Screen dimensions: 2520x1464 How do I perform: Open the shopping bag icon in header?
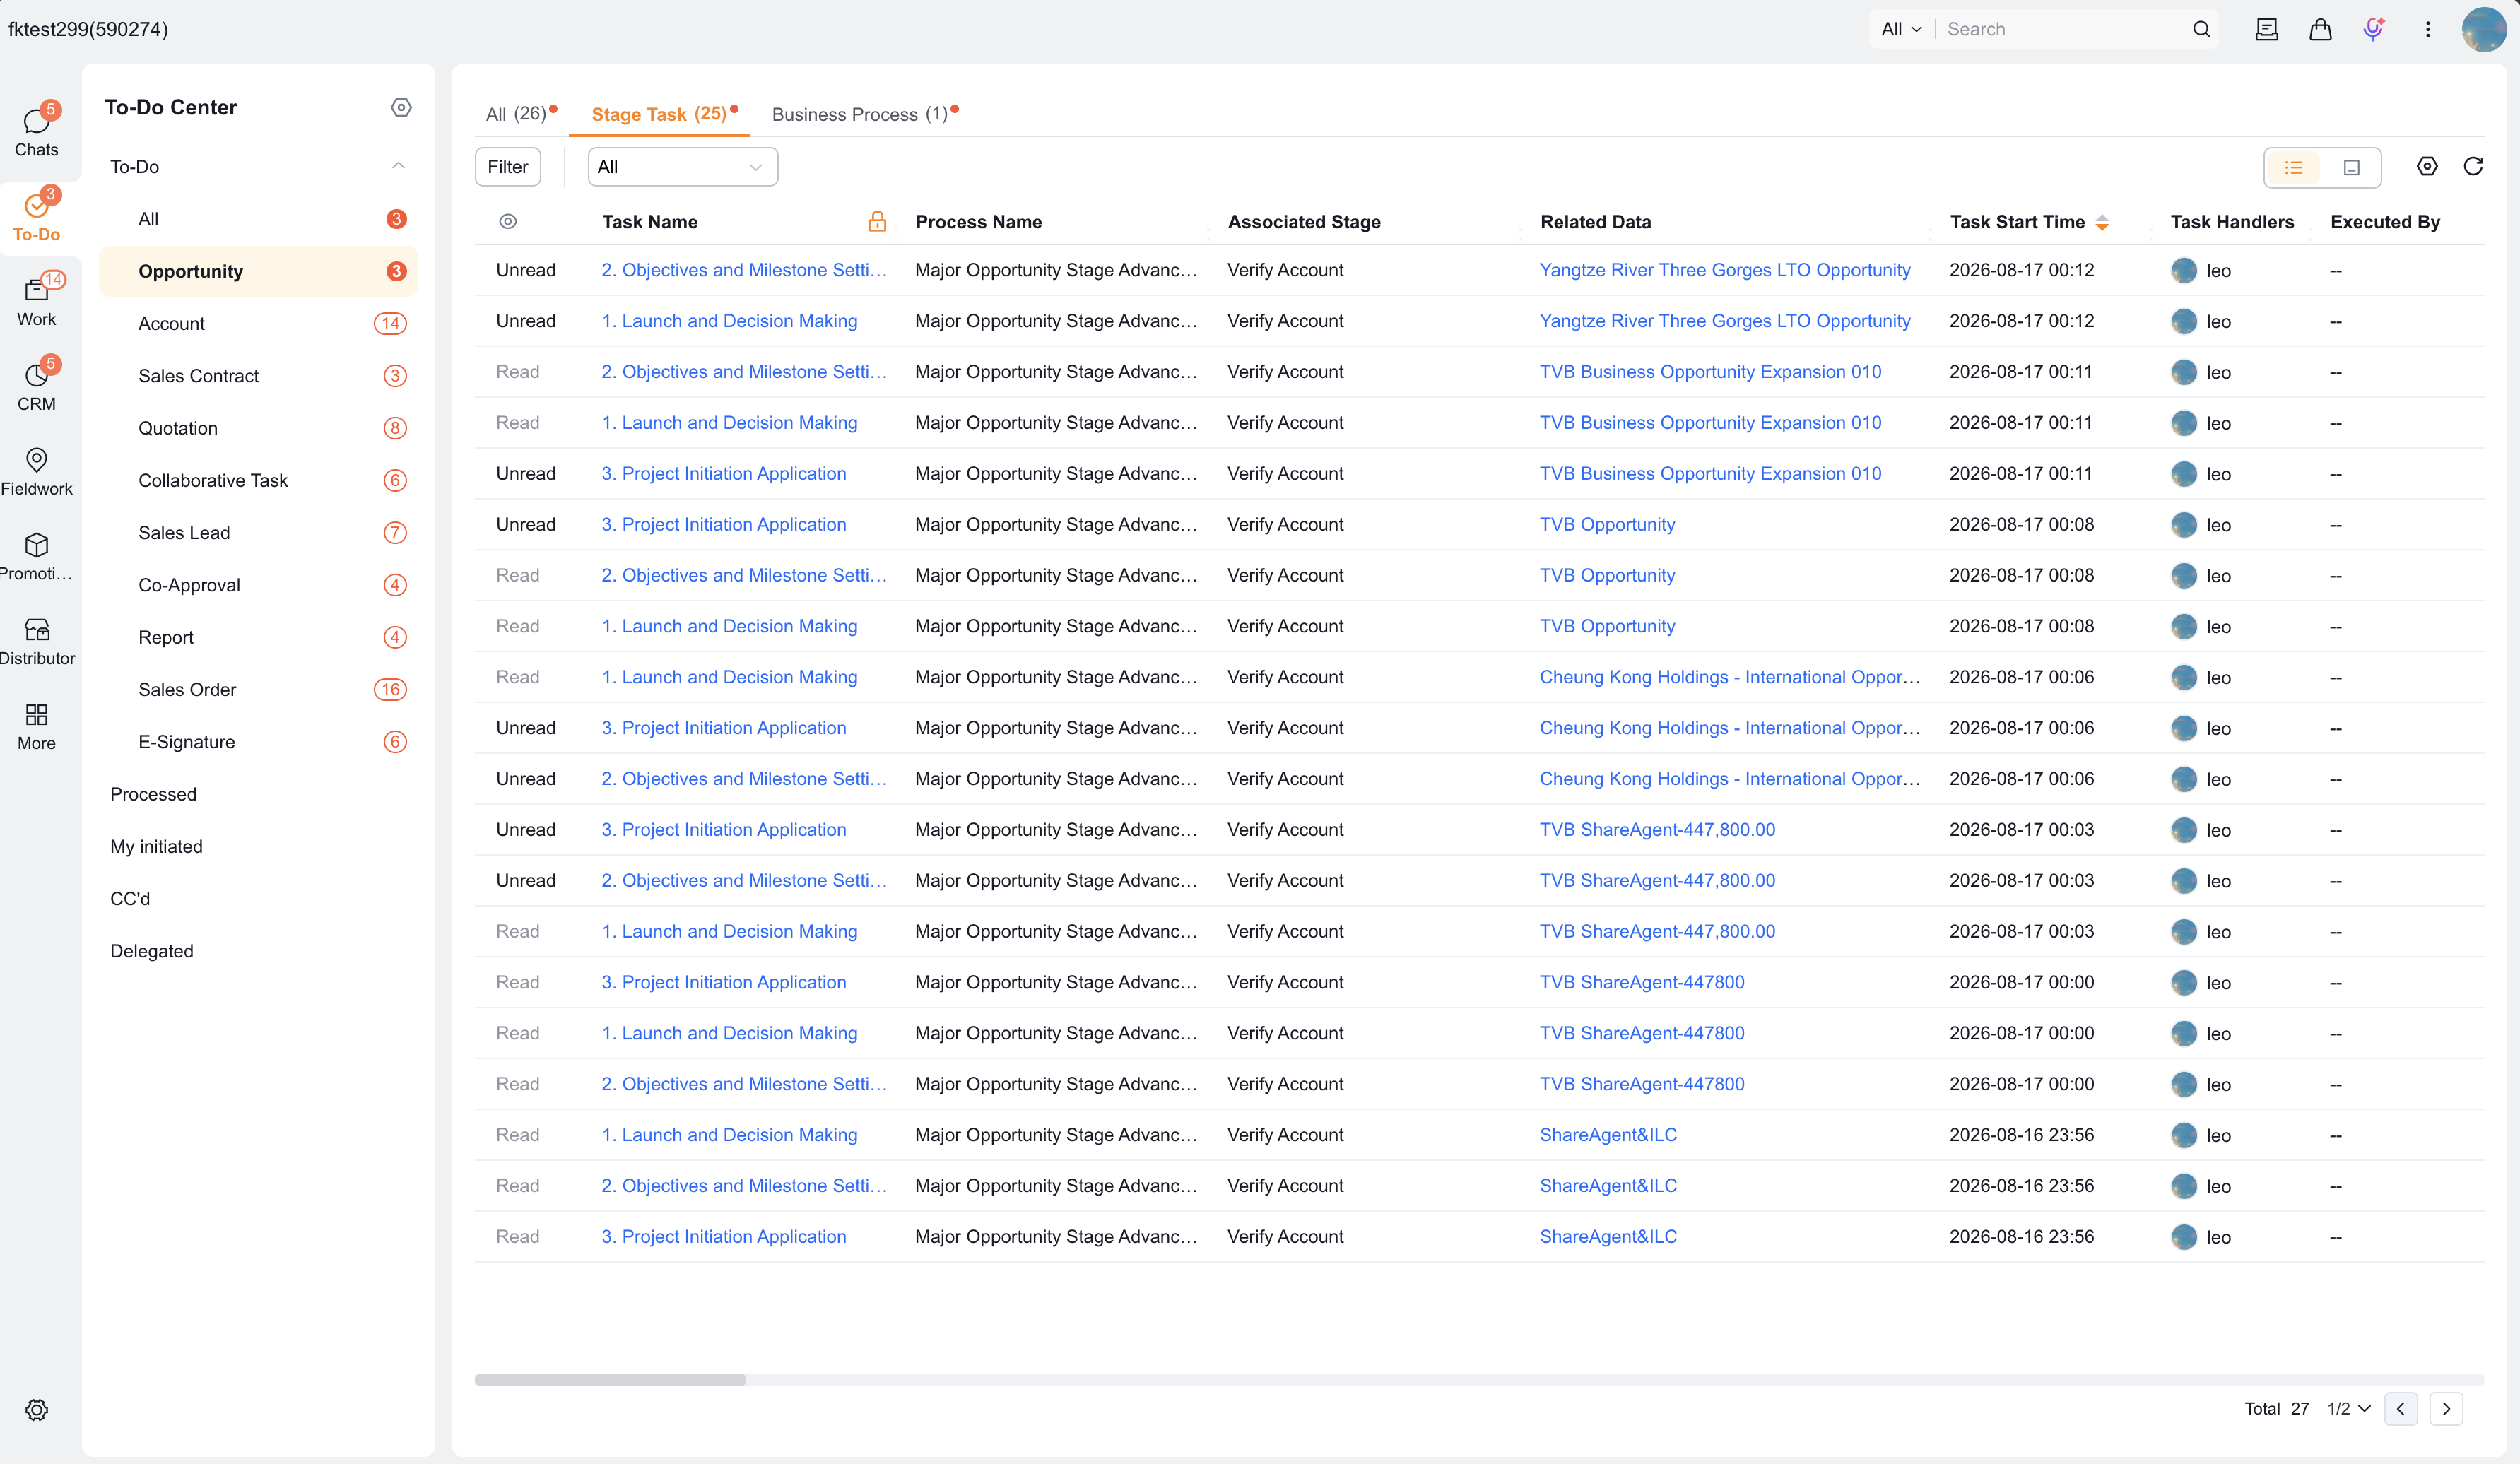[2320, 29]
